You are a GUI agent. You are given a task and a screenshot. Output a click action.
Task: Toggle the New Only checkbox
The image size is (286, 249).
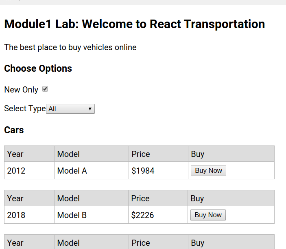click(45, 89)
